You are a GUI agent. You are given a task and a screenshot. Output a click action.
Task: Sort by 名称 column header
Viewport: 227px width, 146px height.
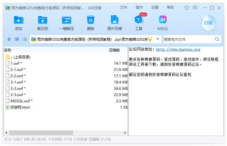[8, 50]
